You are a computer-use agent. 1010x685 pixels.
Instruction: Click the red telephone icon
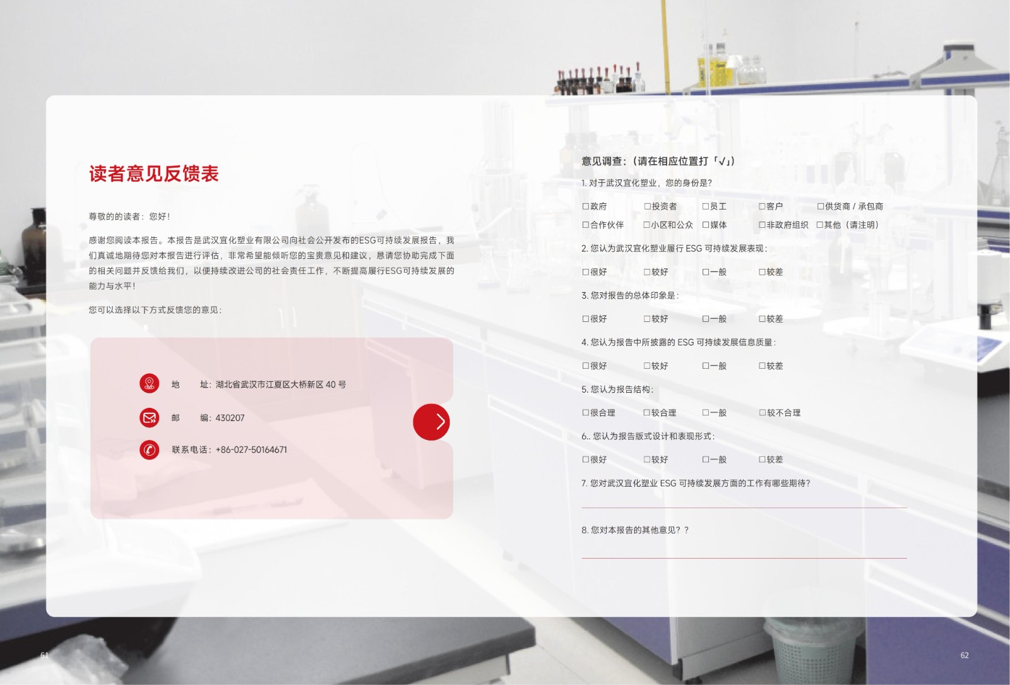[x=150, y=450]
